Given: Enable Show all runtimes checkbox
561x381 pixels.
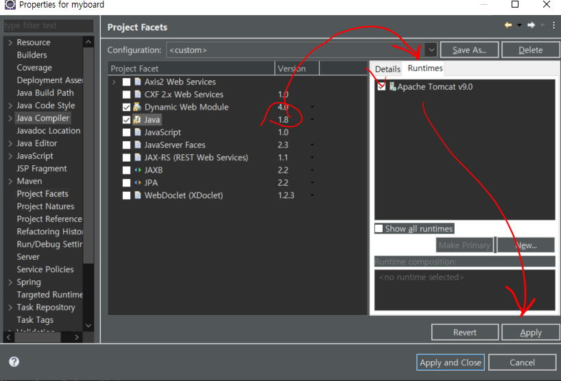Looking at the screenshot, I should 379,228.
